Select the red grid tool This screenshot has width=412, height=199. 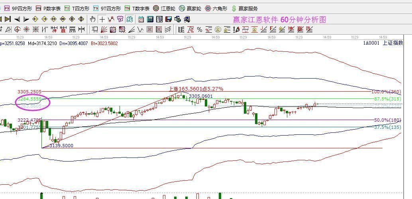click(x=149, y=30)
